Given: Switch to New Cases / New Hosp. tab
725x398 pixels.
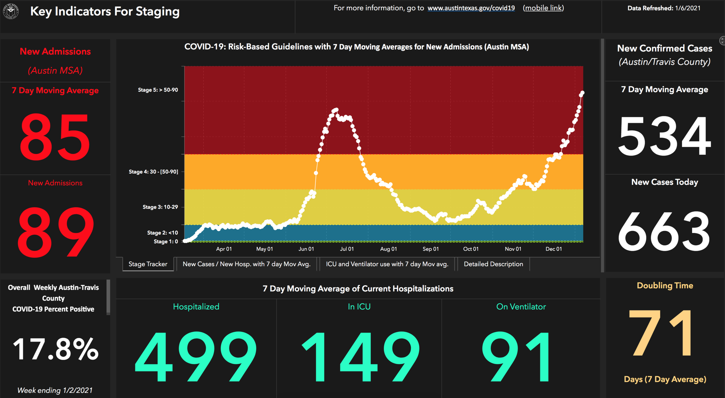Looking at the screenshot, I should (x=246, y=264).
